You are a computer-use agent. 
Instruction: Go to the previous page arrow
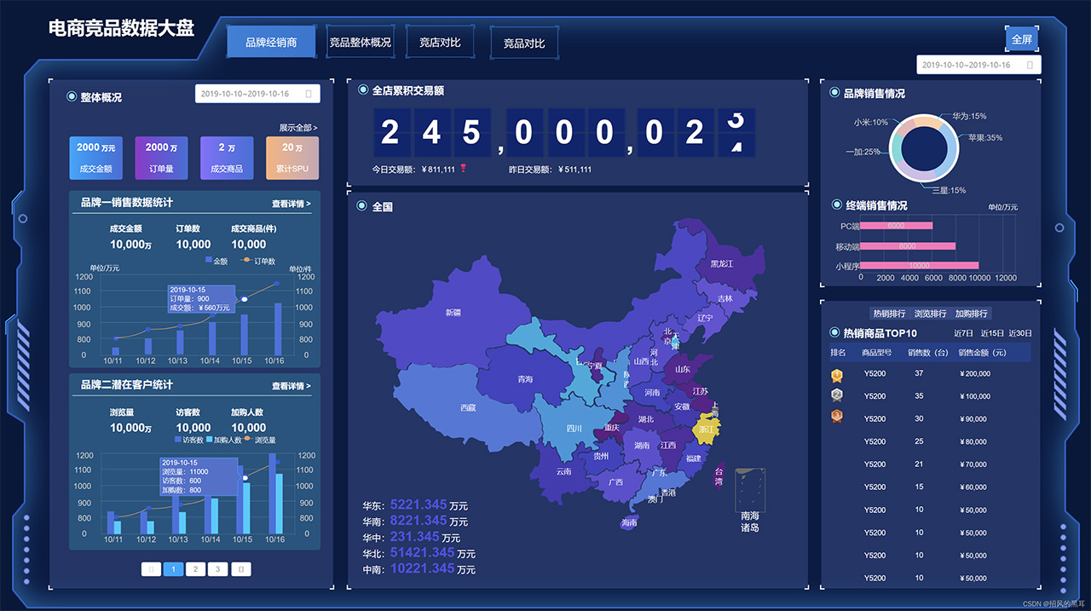(151, 569)
